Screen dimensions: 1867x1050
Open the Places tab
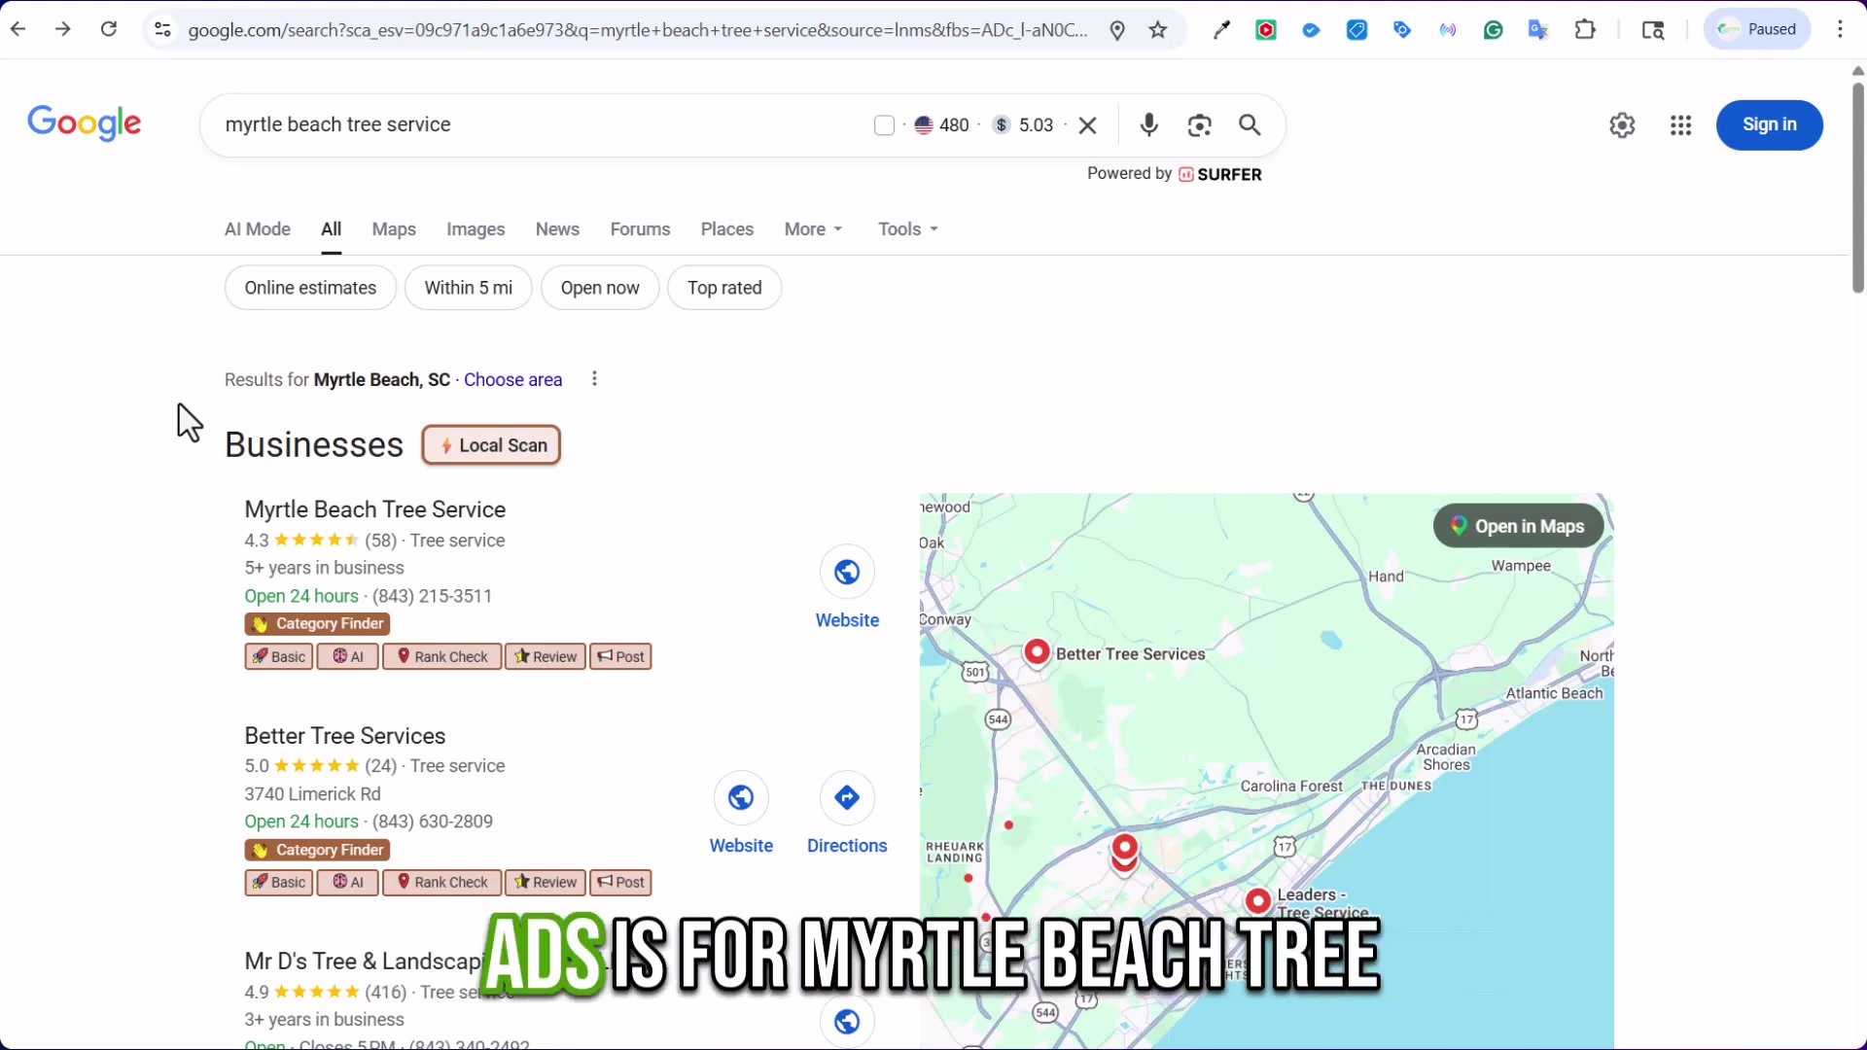click(x=727, y=229)
